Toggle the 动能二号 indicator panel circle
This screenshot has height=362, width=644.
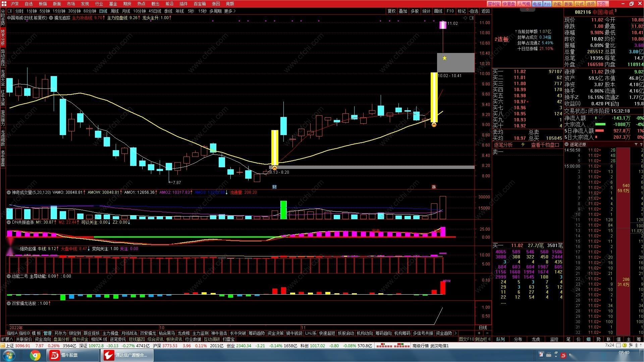[9, 276]
